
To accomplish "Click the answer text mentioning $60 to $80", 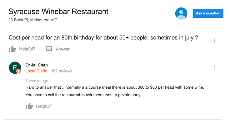I will click(x=115, y=87).
